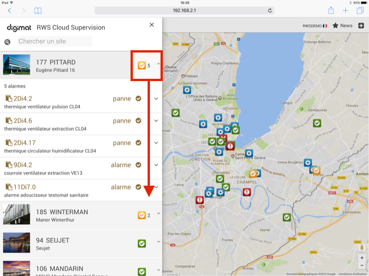
Task: Go back with Safari's back arrow
Action: 9,11
